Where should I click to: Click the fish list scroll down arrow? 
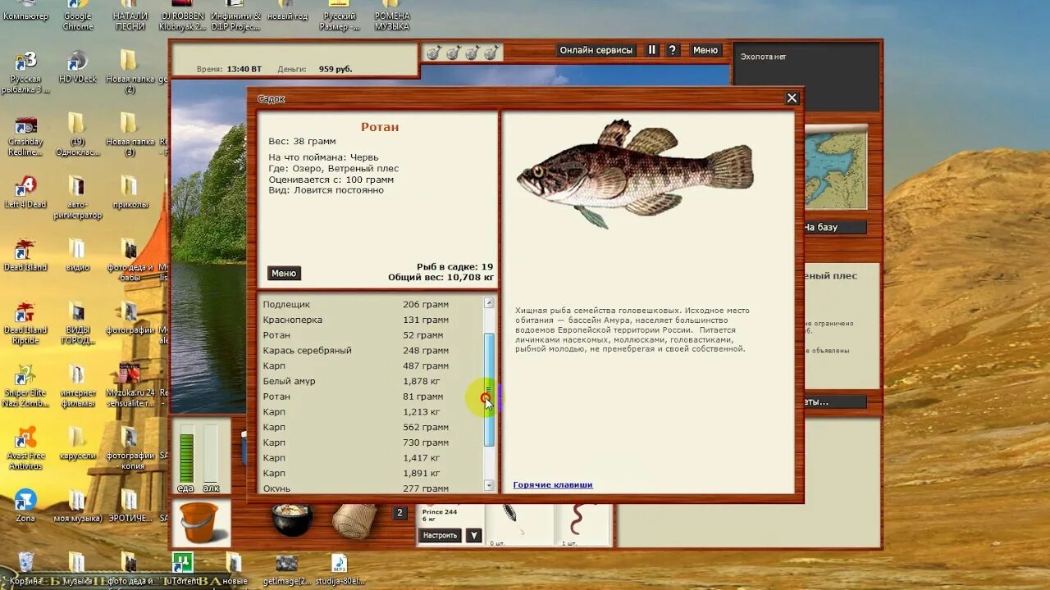(490, 485)
